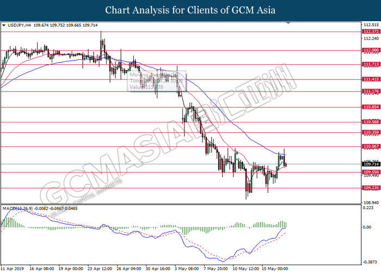Click the 11 Apr 2019 date label

tap(12, 269)
